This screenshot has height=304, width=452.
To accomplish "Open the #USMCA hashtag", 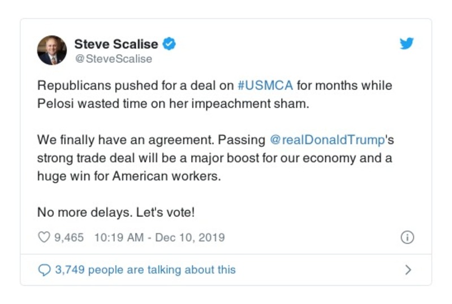I will [x=266, y=86].
